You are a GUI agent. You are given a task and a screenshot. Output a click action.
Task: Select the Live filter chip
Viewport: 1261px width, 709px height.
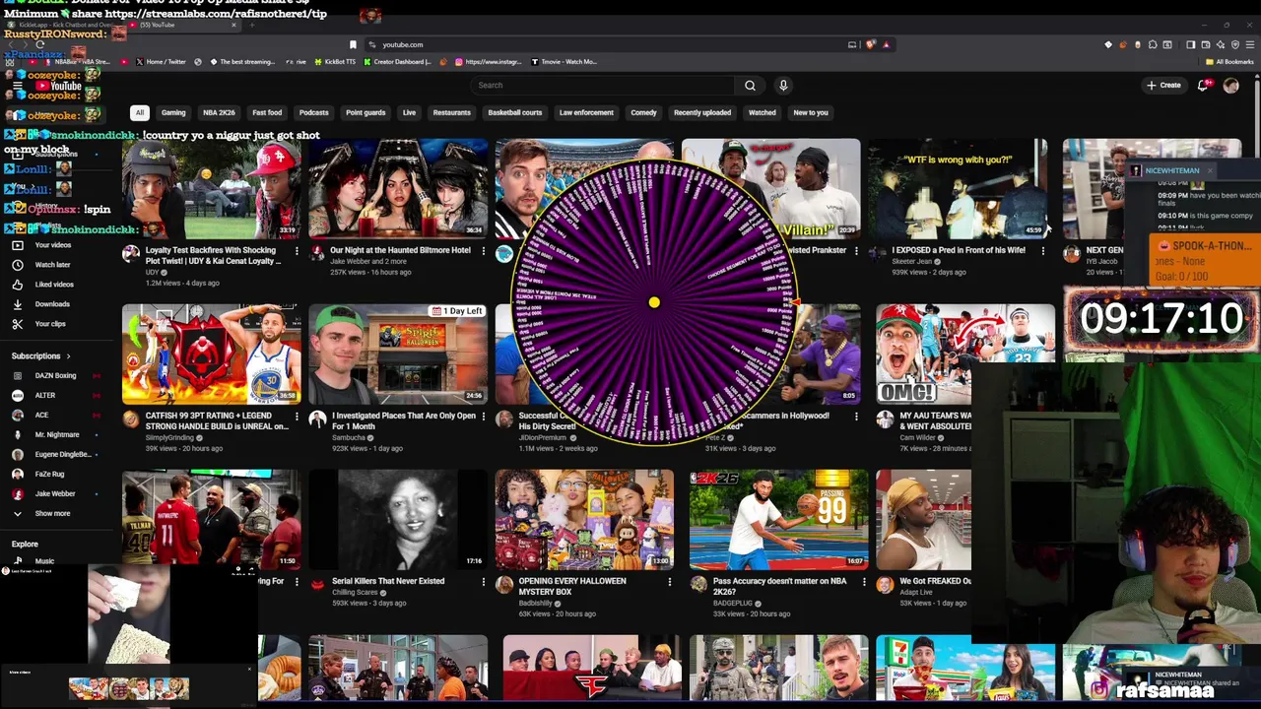[409, 112]
